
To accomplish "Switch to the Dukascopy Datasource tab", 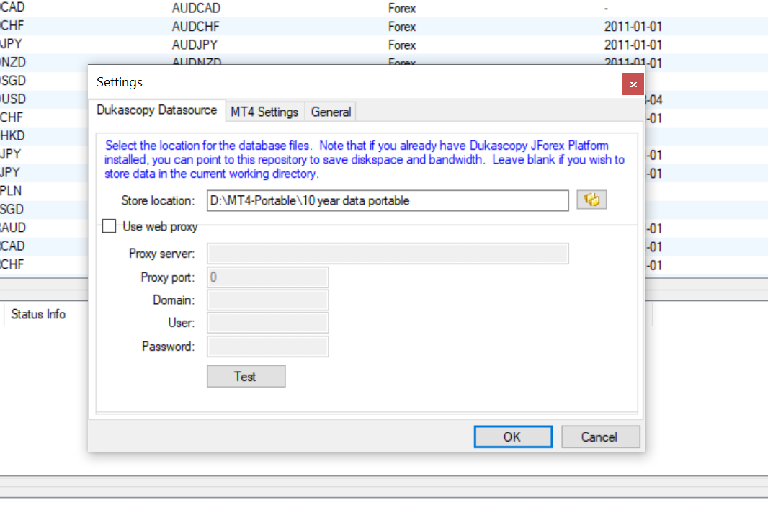I will tap(157, 110).
